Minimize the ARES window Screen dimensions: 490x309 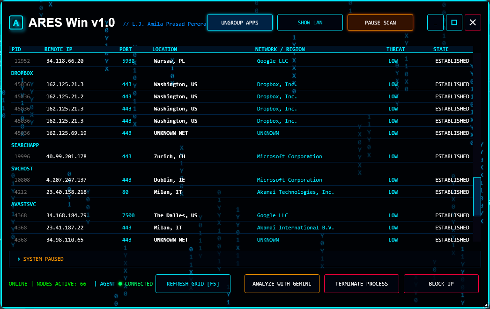435,22
